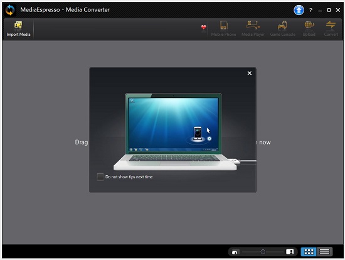Open help with the question mark icon
The width and height of the screenshot is (345, 260).
(x=310, y=10)
